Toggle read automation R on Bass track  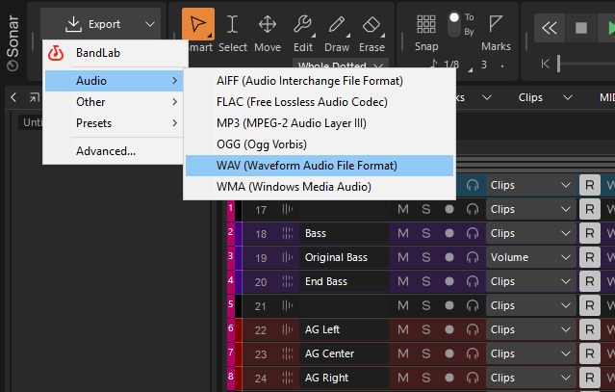590,233
